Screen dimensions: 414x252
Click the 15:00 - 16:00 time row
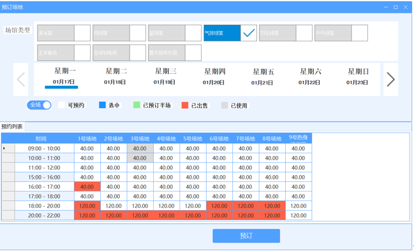(x=45, y=177)
